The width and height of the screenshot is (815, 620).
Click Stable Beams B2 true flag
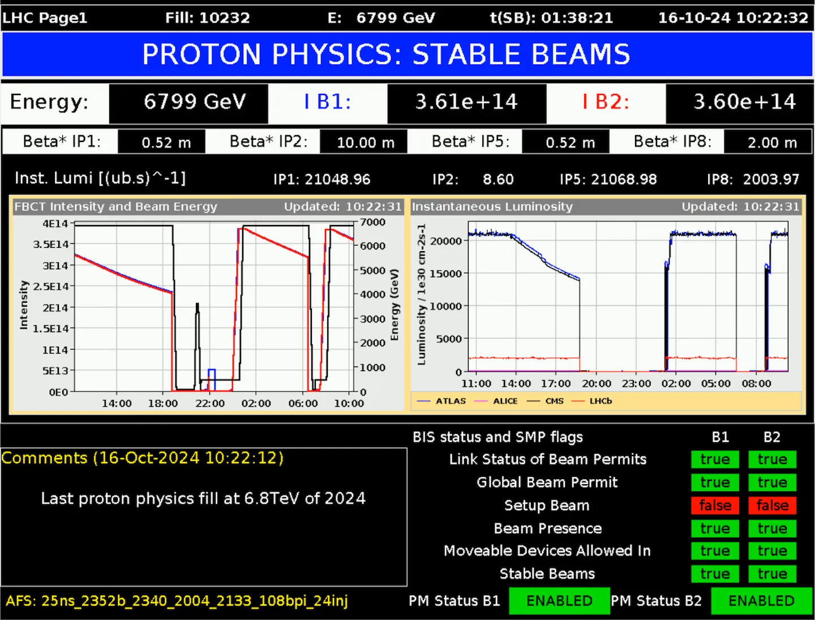(772, 574)
